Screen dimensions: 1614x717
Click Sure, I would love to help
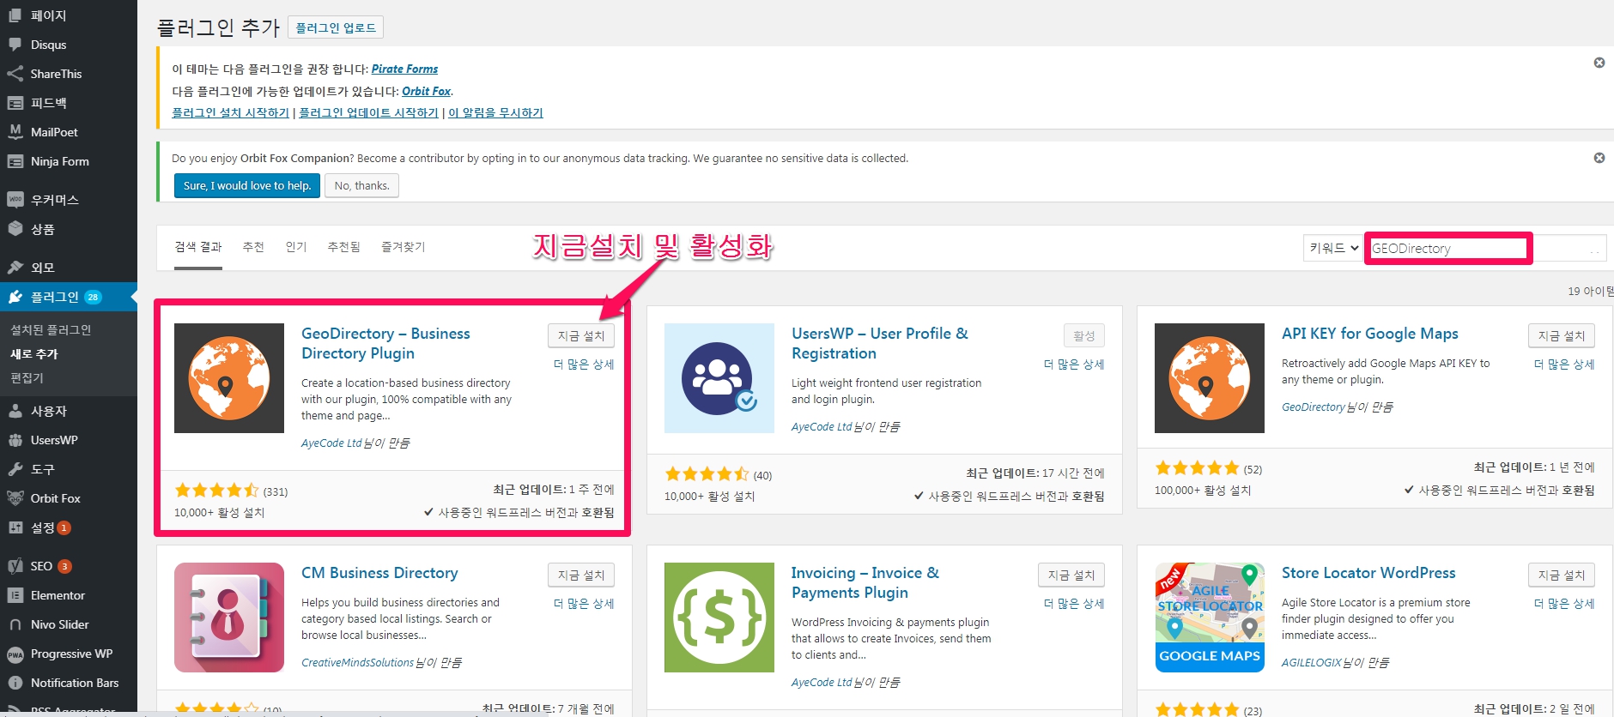pyautogui.click(x=247, y=186)
